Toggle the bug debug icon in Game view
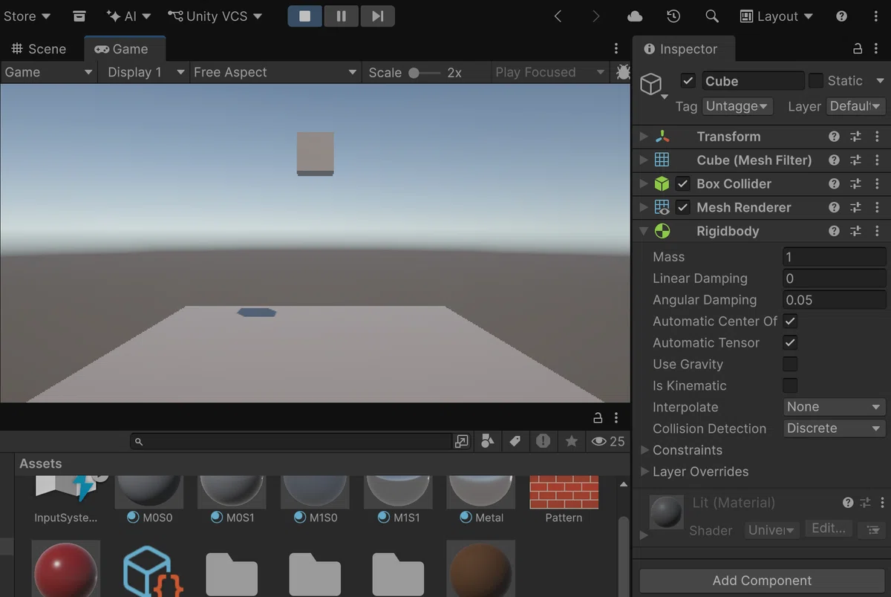The image size is (891, 597). coord(623,72)
